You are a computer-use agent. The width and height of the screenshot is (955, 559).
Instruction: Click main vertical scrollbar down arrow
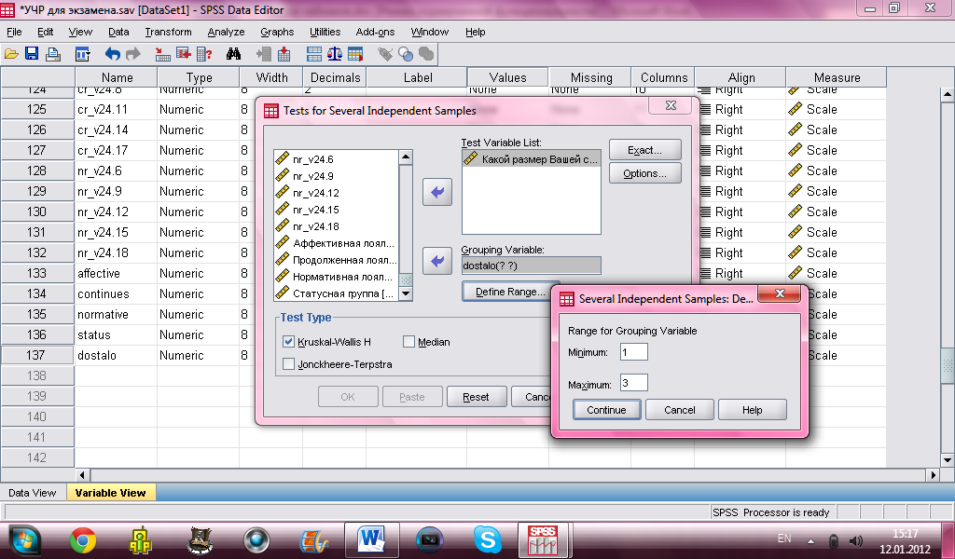[948, 460]
